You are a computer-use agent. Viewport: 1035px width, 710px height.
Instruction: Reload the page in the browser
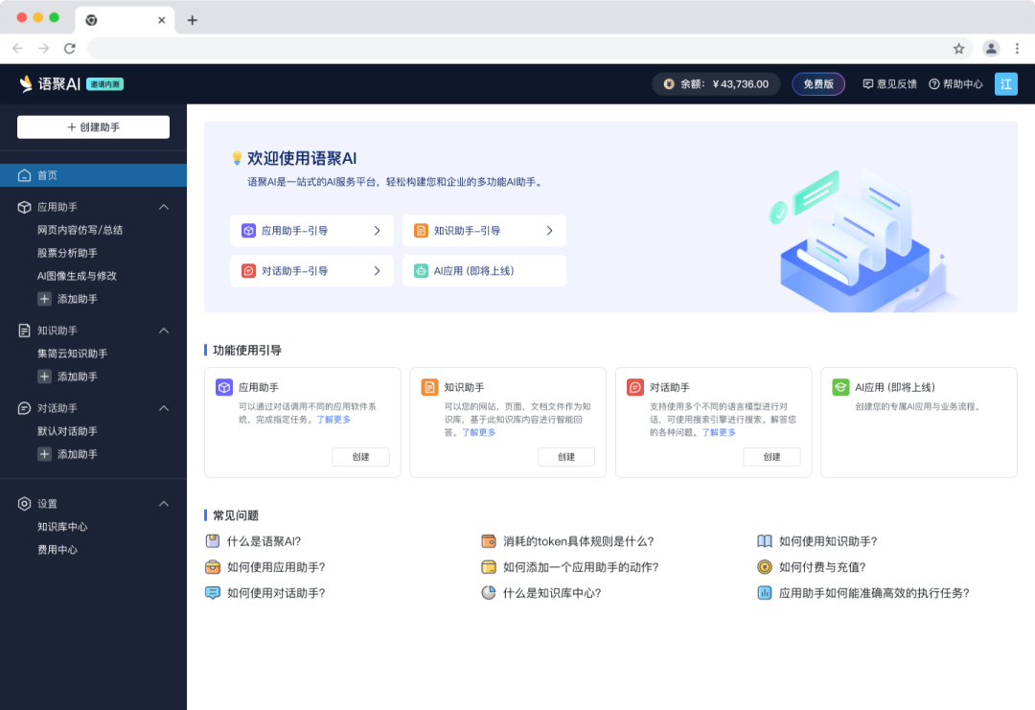coord(69,48)
